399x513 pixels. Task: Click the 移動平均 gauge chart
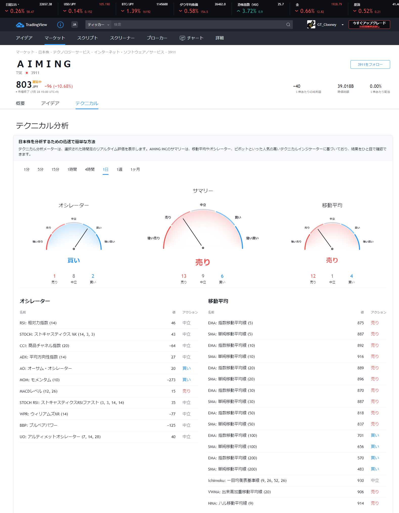[332, 236]
